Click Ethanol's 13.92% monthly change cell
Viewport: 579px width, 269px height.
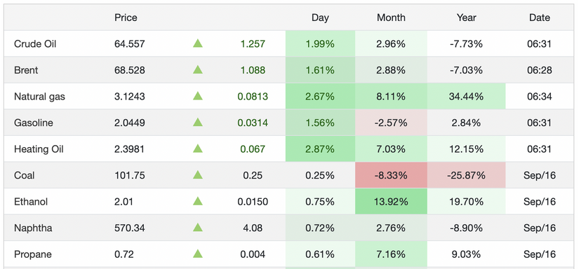pos(391,202)
